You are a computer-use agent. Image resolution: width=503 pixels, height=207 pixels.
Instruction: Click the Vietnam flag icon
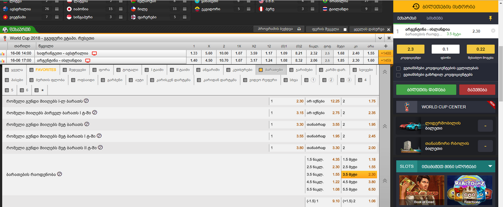5,17
